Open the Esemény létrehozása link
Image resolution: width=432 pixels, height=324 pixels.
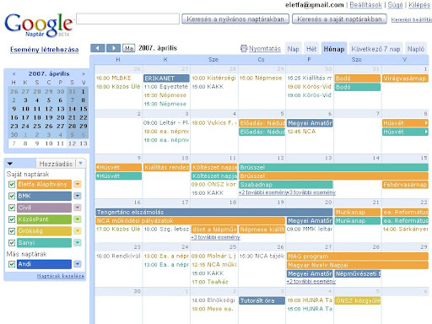(x=45, y=50)
